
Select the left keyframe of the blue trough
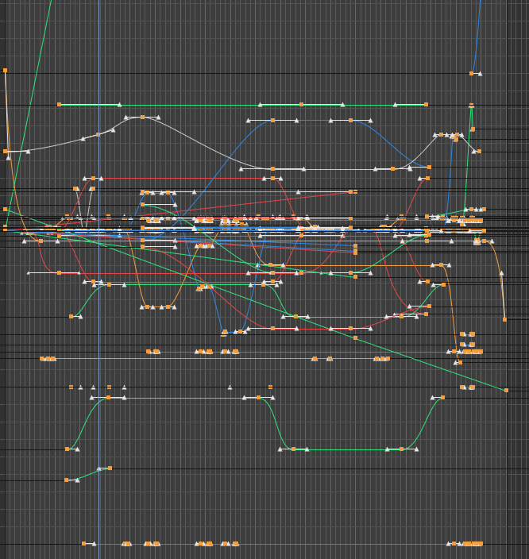click(224, 332)
